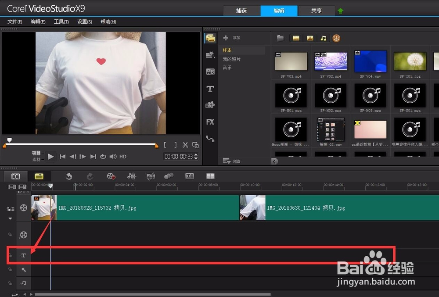Image resolution: width=439 pixels, height=297 pixels.
Task: Toggle audio files display in library
Action: 324,38
